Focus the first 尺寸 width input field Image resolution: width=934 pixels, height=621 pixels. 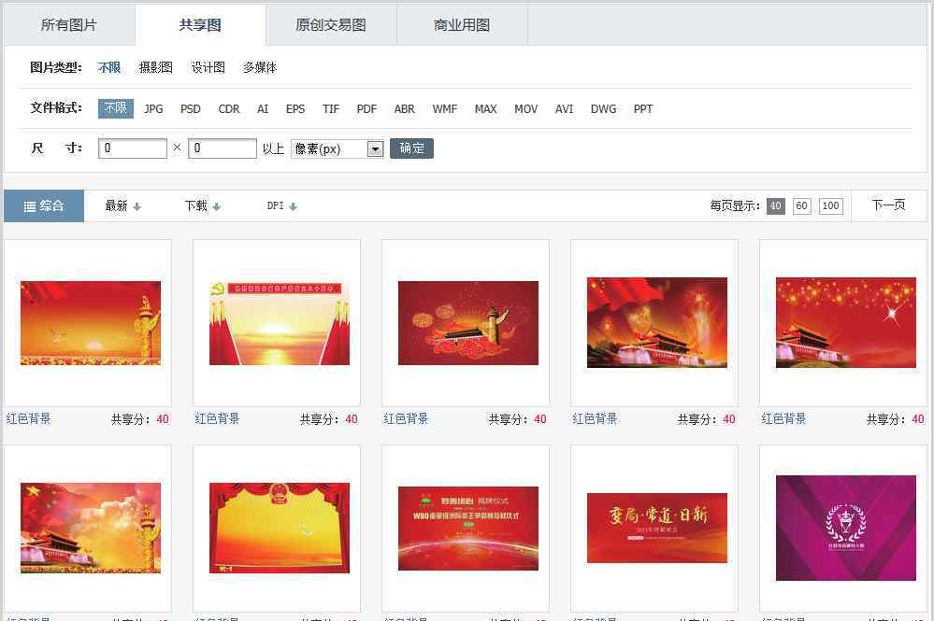[x=132, y=148]
